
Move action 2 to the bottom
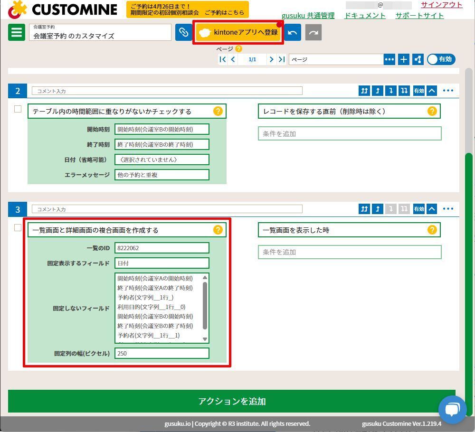404,91
